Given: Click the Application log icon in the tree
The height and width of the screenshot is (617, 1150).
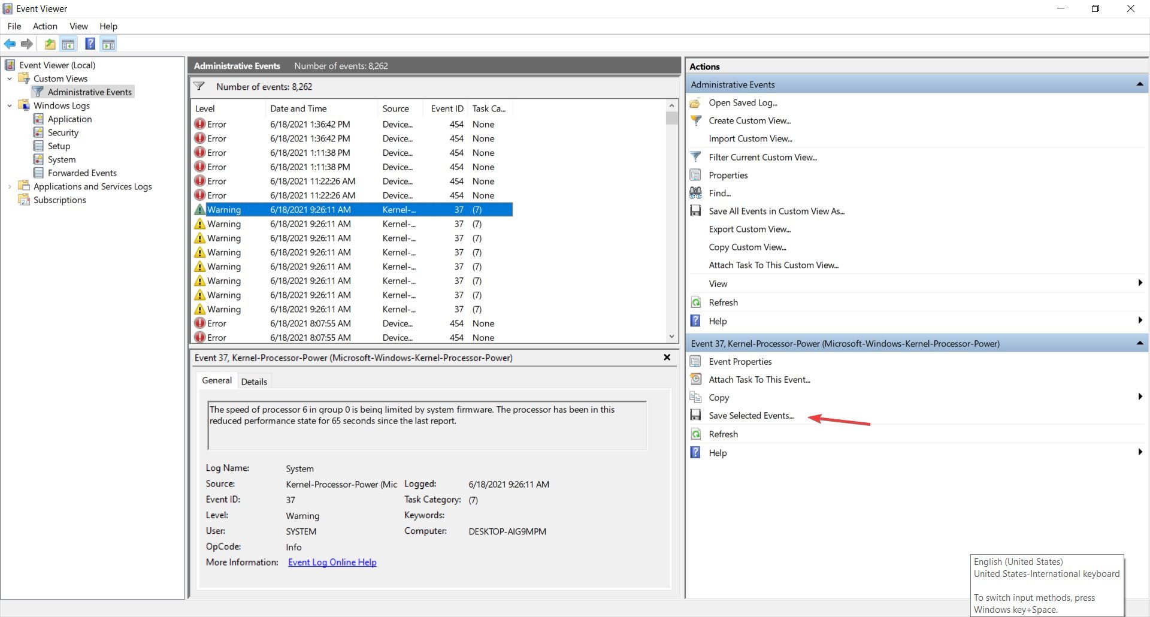Looking at the screenshot, I should tap(38, 119).
